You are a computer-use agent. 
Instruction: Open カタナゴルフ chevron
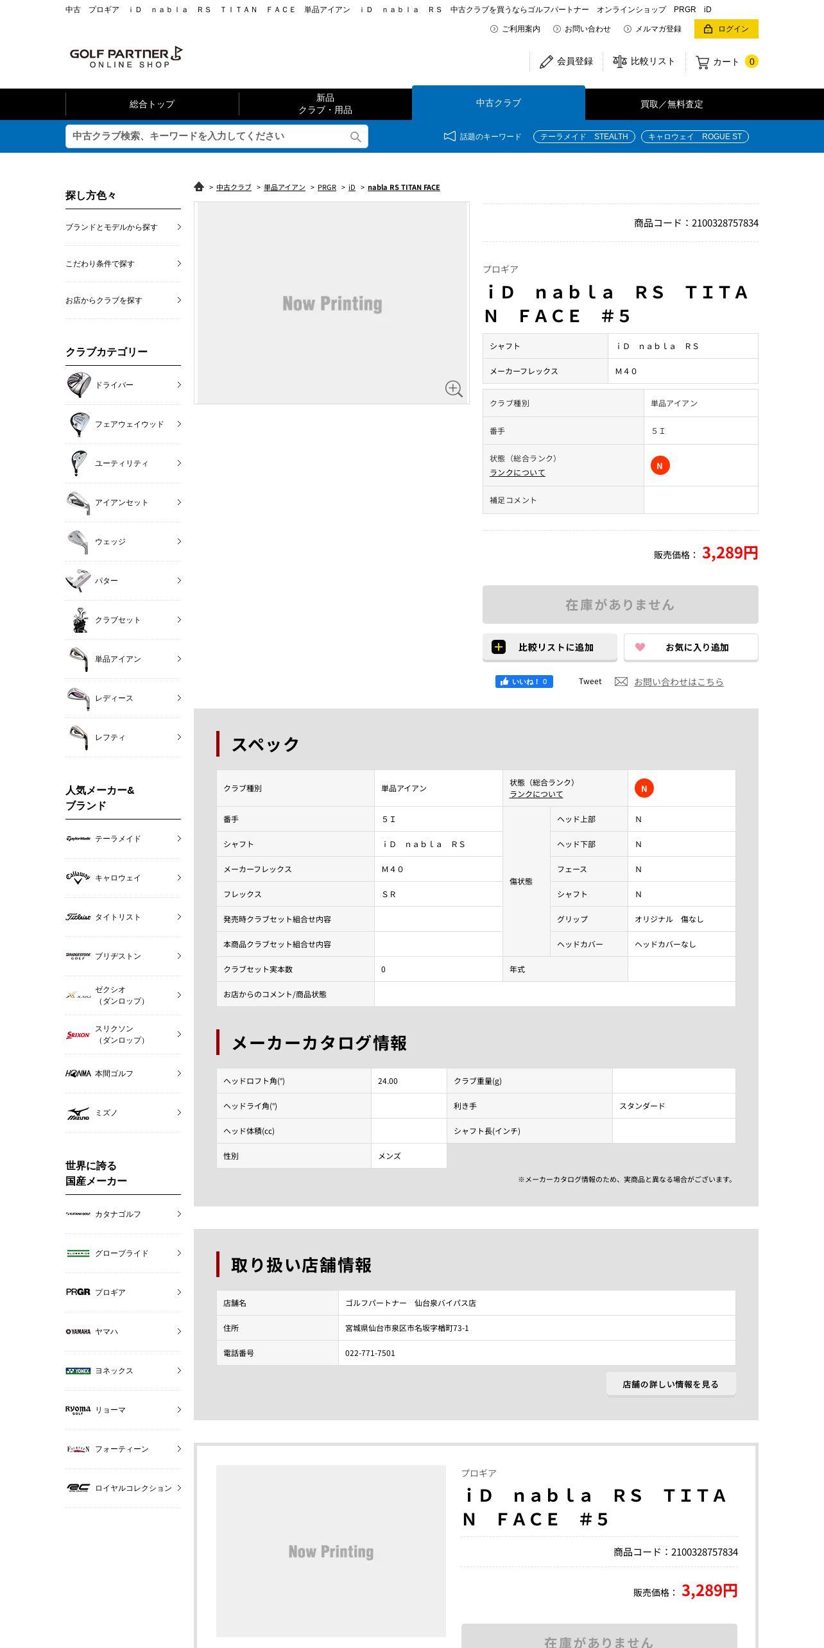pos(179,1214)
